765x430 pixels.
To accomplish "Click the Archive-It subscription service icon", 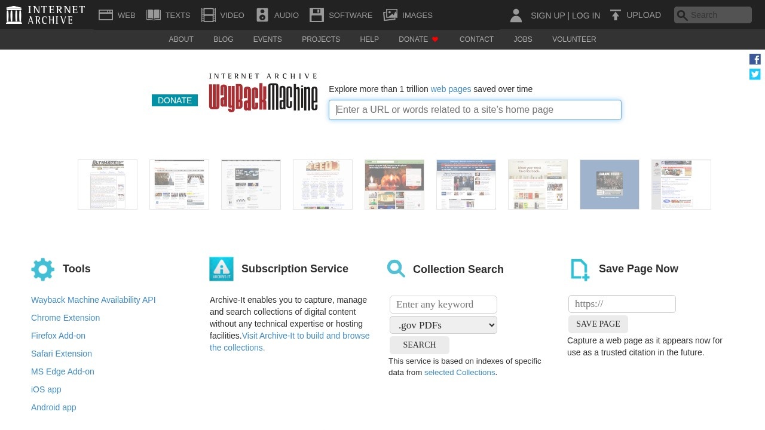I will [221, 269].
